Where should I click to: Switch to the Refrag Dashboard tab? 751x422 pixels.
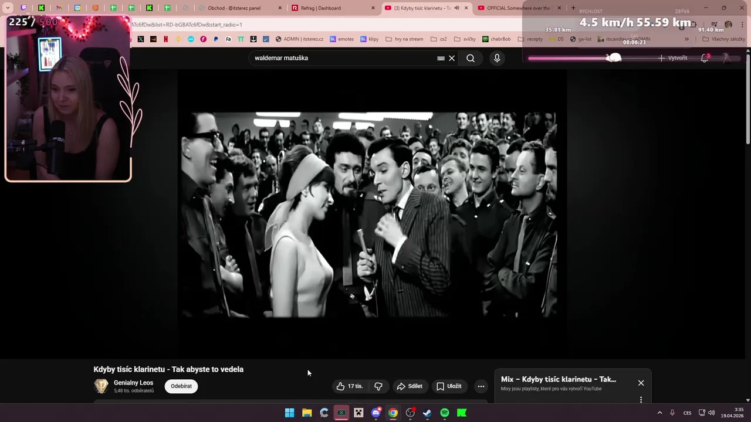click(331, 8)
